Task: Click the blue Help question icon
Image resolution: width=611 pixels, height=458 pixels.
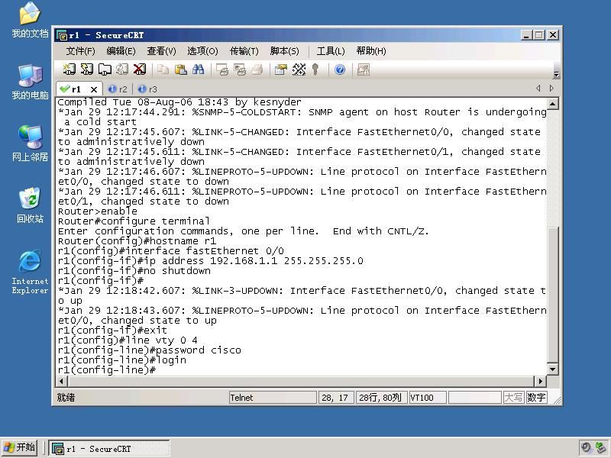Action: (x=340, y=69)
